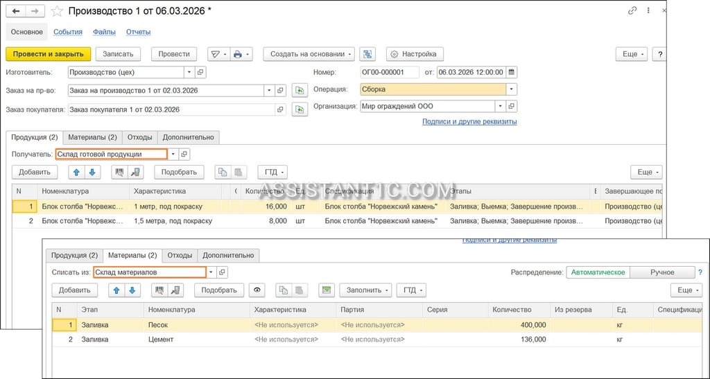This screenshot has width=710, height=379.
Task: Expand the Получатель warehouse dropdown
Action: coord(173,155)
